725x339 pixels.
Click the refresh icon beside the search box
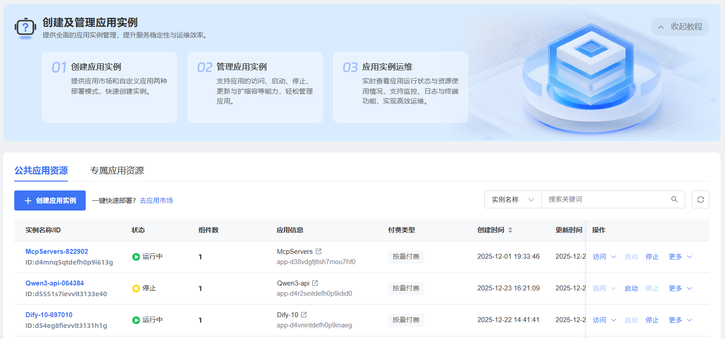point(700,199)
